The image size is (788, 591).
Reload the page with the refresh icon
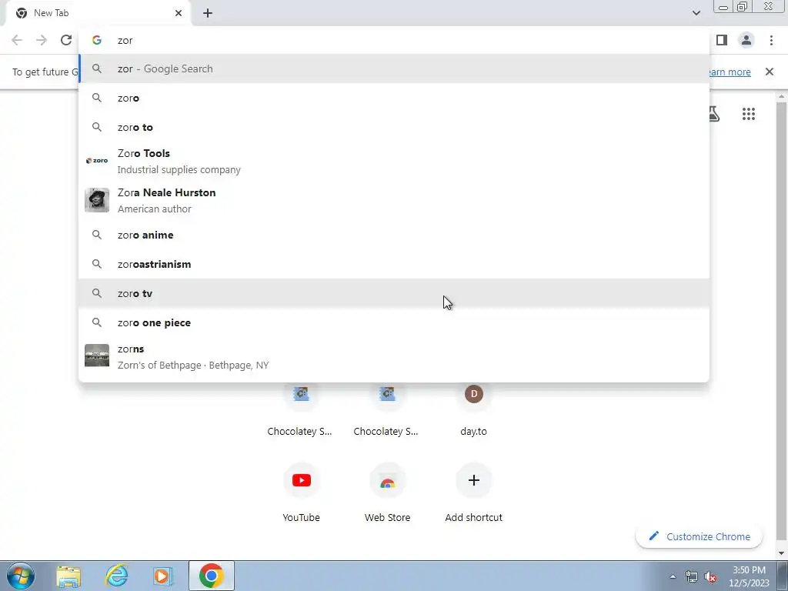pos(66,40)
